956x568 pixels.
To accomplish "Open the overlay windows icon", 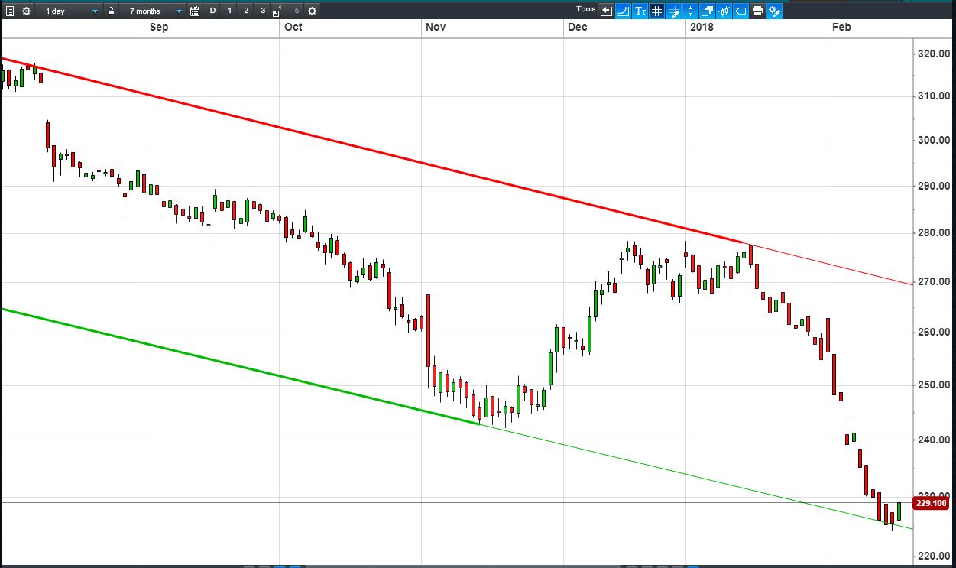I will 707,11.
